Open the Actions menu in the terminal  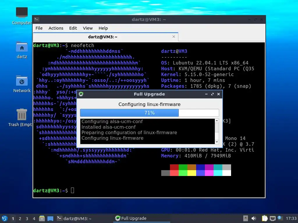(56, 28)
